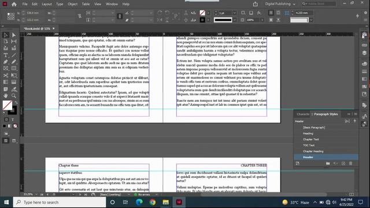This screenshot has height=208, width=370.
Task: Open the preflight profile dropdown
Action: pyautogui.click(x=129, y=195)
